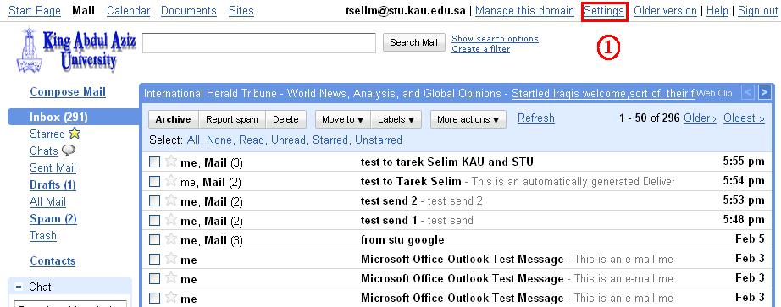Star the 'test to tarek Selim KAU' message
The height and width of the screenshot is (307, 781).
coord(171,162)
